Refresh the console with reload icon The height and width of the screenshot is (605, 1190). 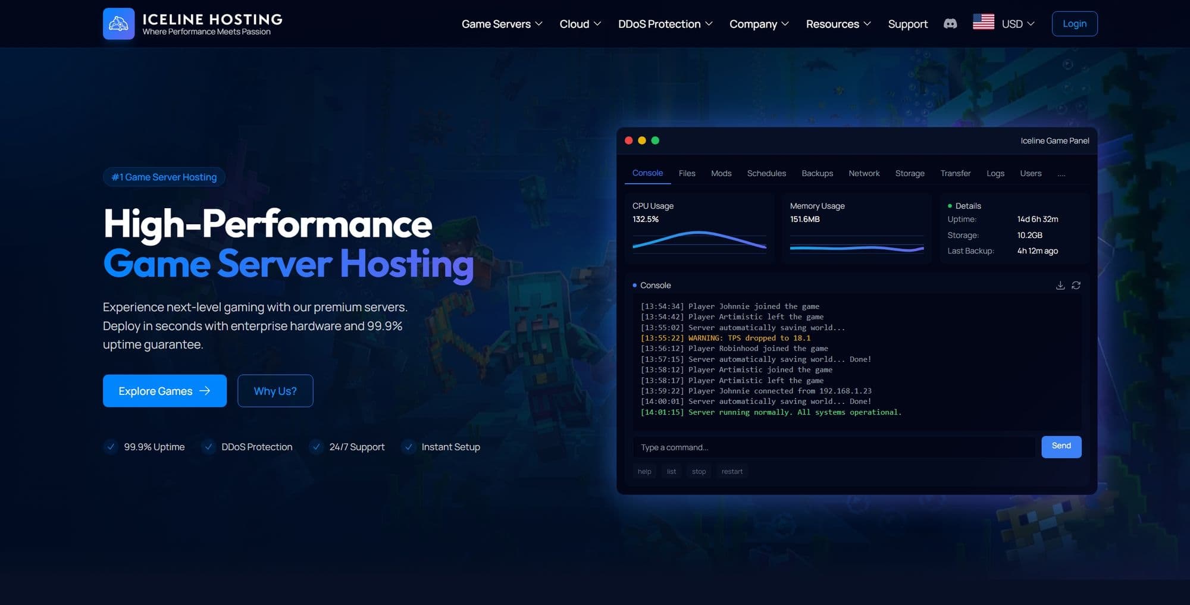click(x=1076, y=286)
